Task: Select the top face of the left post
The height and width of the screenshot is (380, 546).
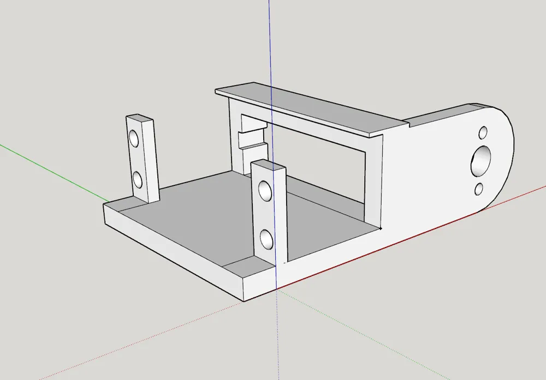Action: 140,118
